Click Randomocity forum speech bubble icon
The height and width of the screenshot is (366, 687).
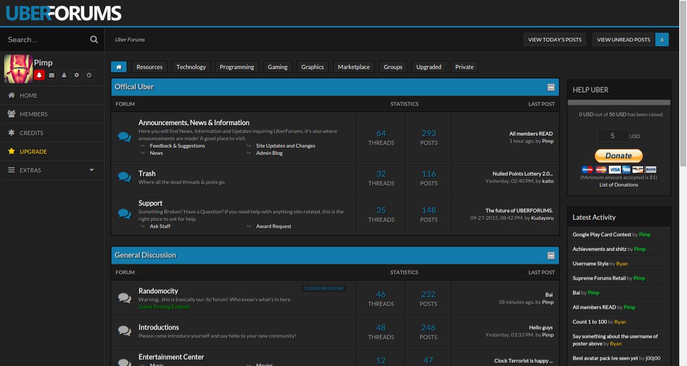click(124, 298)
